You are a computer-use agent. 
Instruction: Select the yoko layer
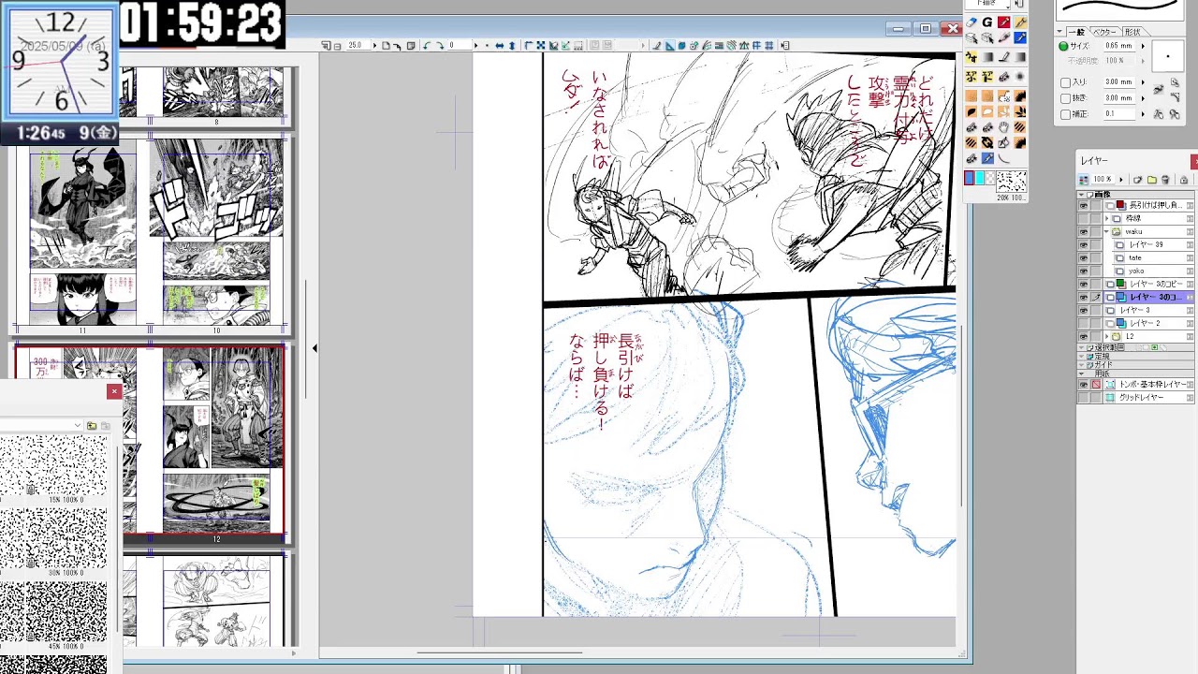1147,271
